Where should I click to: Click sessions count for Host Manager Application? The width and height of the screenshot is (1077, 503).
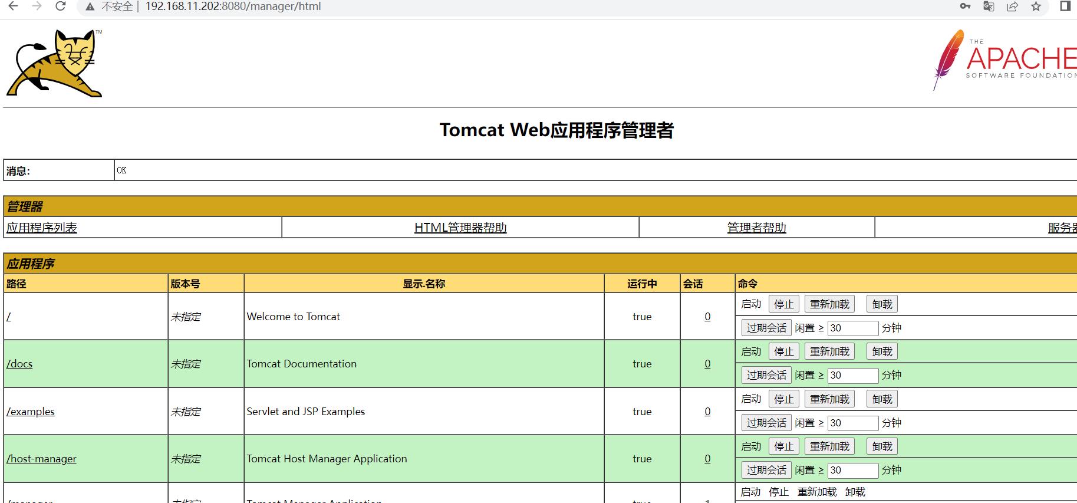707,459
